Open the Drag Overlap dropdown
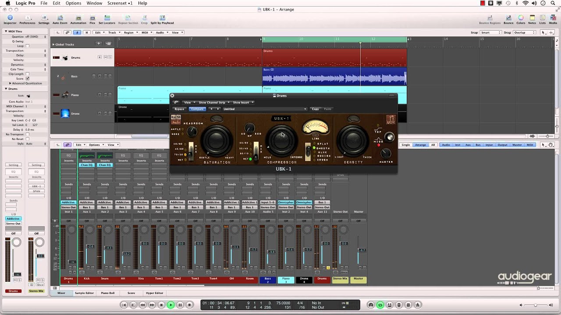The height and width of the screenshot is (315, 561). 525,32
